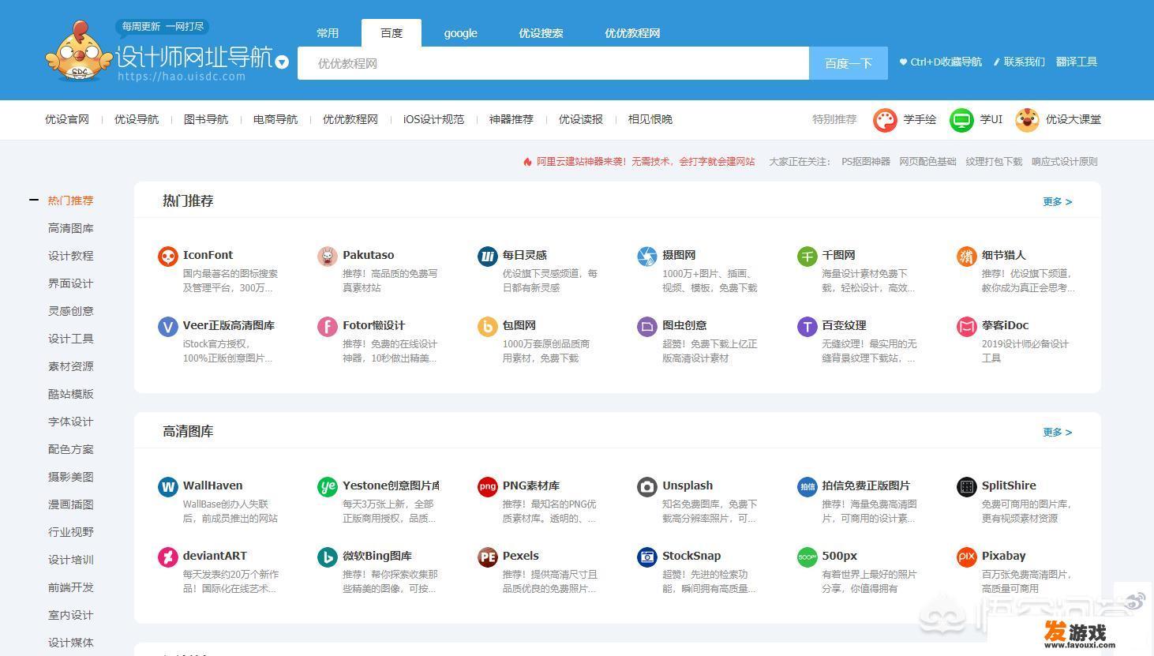Open 图书导航 in the navigation bar
Image resolution: width=1154 pixels, height=656 pixels.
[x=206, y=119]
